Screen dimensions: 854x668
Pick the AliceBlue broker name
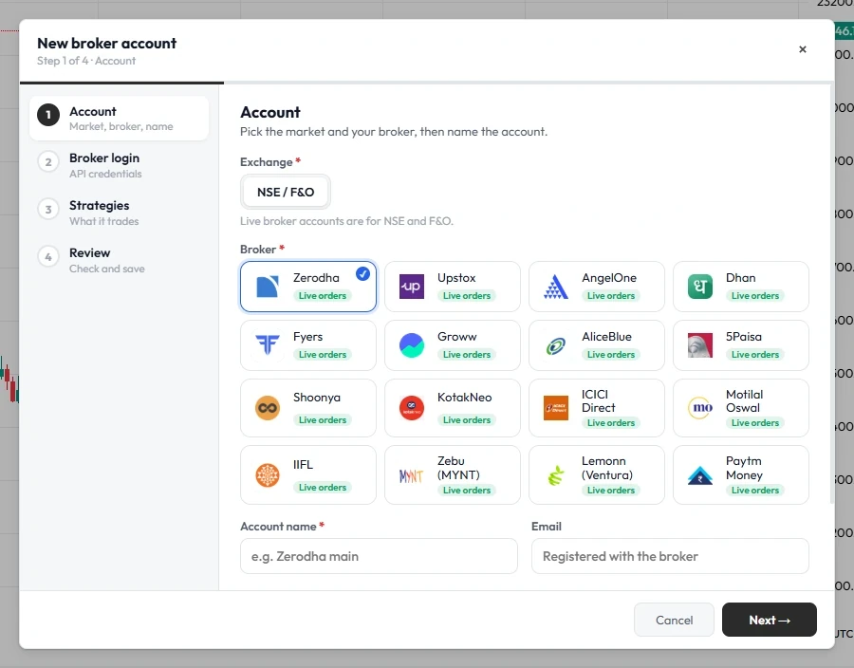coord(606,337)
